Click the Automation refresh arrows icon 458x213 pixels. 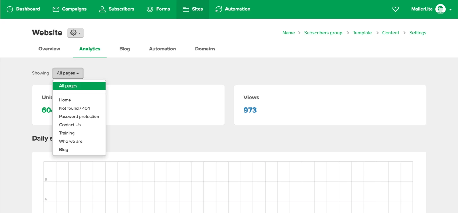[219, 9]
